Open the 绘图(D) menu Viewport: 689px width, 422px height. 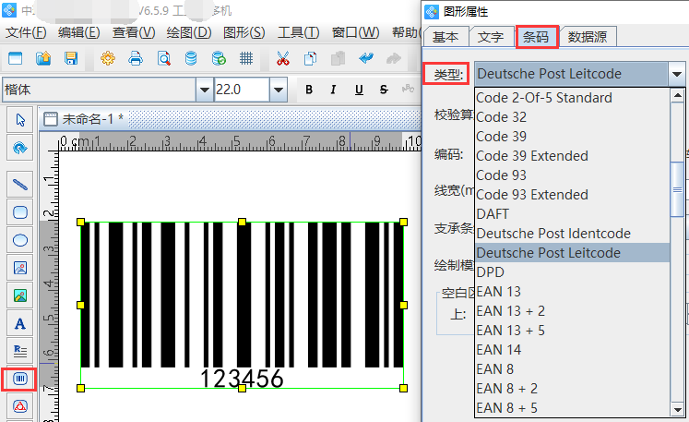189,32
